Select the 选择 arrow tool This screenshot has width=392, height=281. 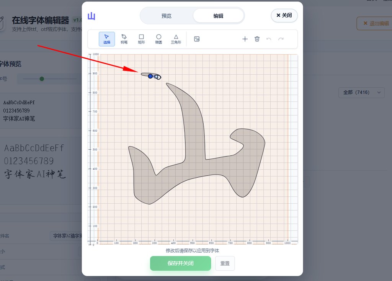click(x=107, y=39)
